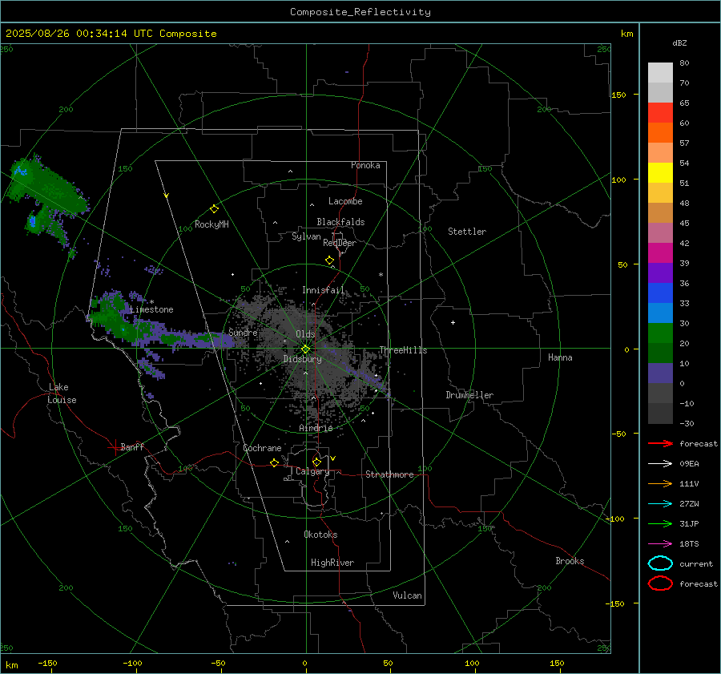Click the Composite_Reflectivity title

360,12
